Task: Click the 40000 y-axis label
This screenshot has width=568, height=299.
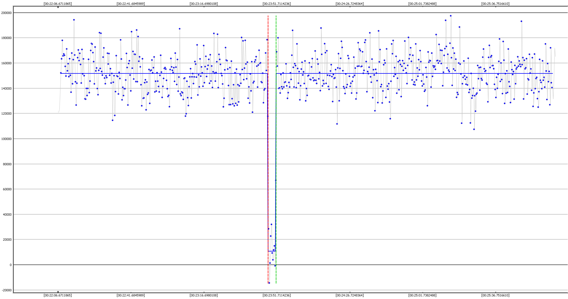Action: pyautogui.click(x=7, y=215)
